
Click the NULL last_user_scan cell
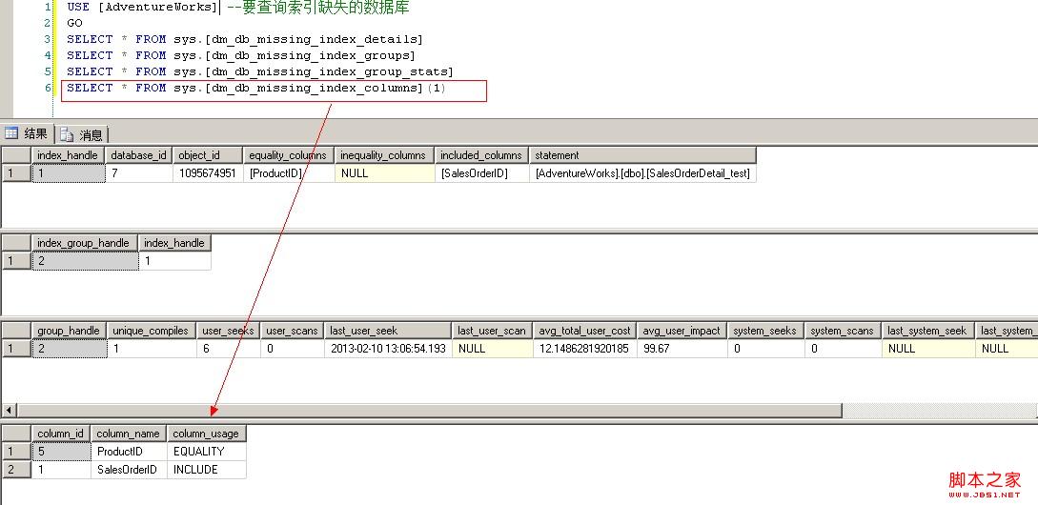492,348
